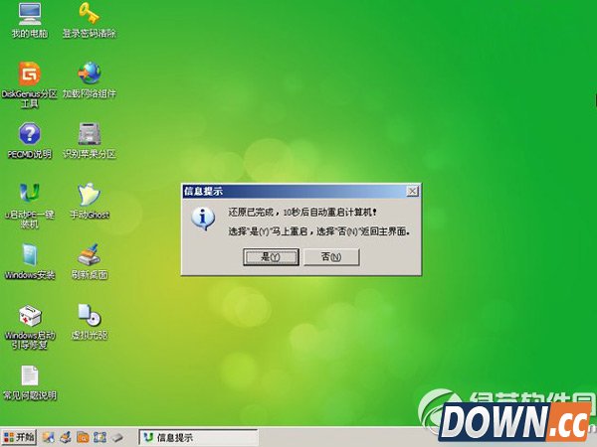This screenshot has height=447, width=597.
Task: Click the text starting 选择"是(Y)"马上重启
Action: (319, 231)
